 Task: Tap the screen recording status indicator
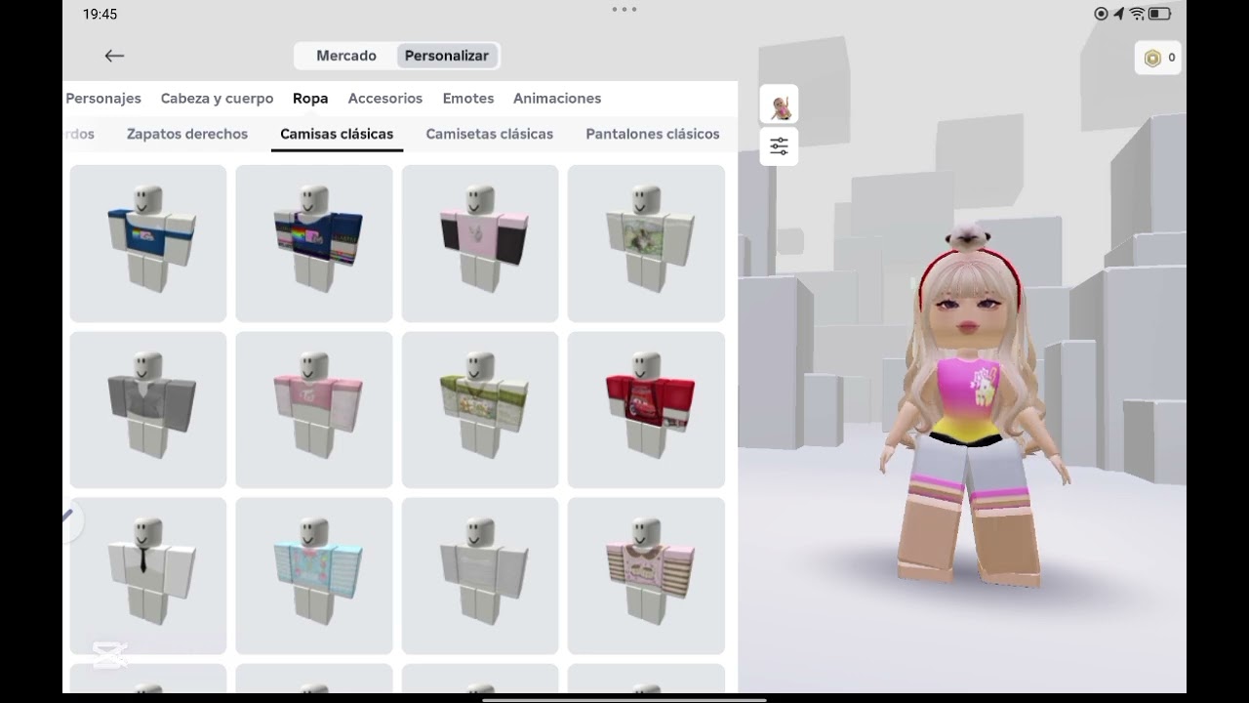(x=1102, y=14)
